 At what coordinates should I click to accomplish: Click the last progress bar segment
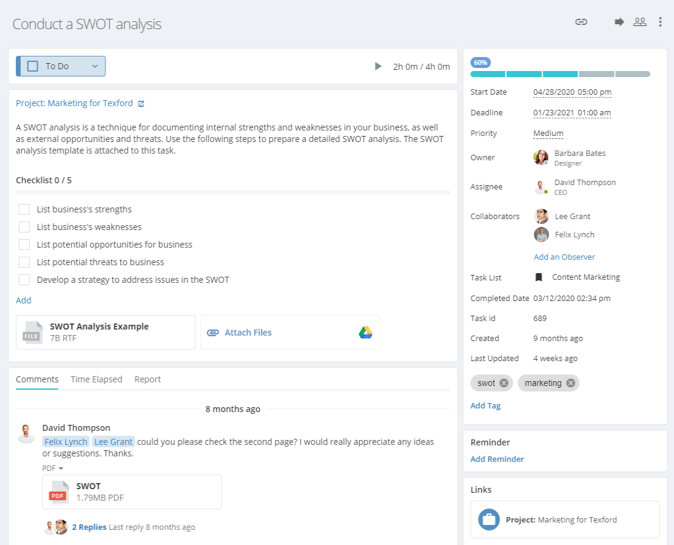[x=633, y=74]
